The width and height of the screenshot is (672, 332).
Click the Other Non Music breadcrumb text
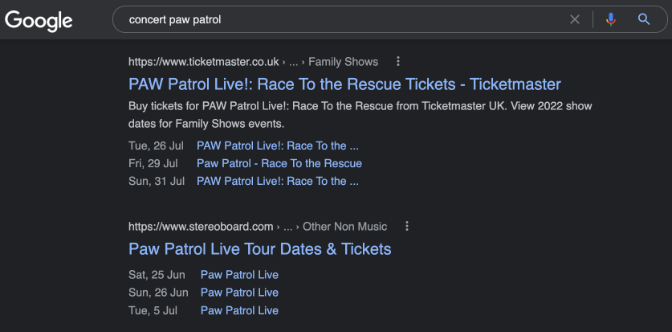click(345, 227)
